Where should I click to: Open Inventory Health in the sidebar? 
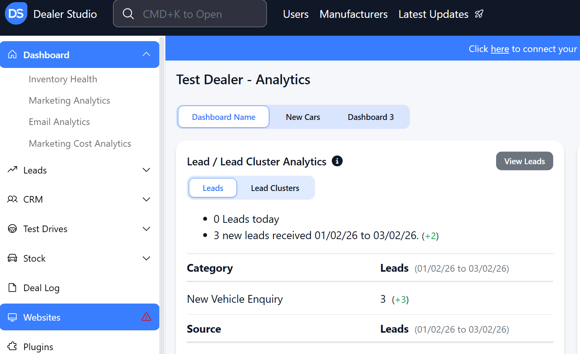pyautogui.click(x=63, y=79)
